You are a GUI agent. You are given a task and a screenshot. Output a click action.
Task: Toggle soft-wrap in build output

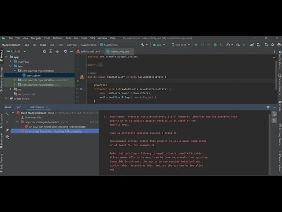pyautogui.click(x=274, y=114)
